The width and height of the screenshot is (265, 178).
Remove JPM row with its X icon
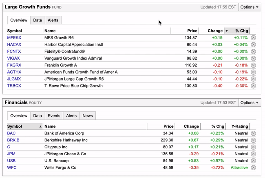click(x=253, y=154)
